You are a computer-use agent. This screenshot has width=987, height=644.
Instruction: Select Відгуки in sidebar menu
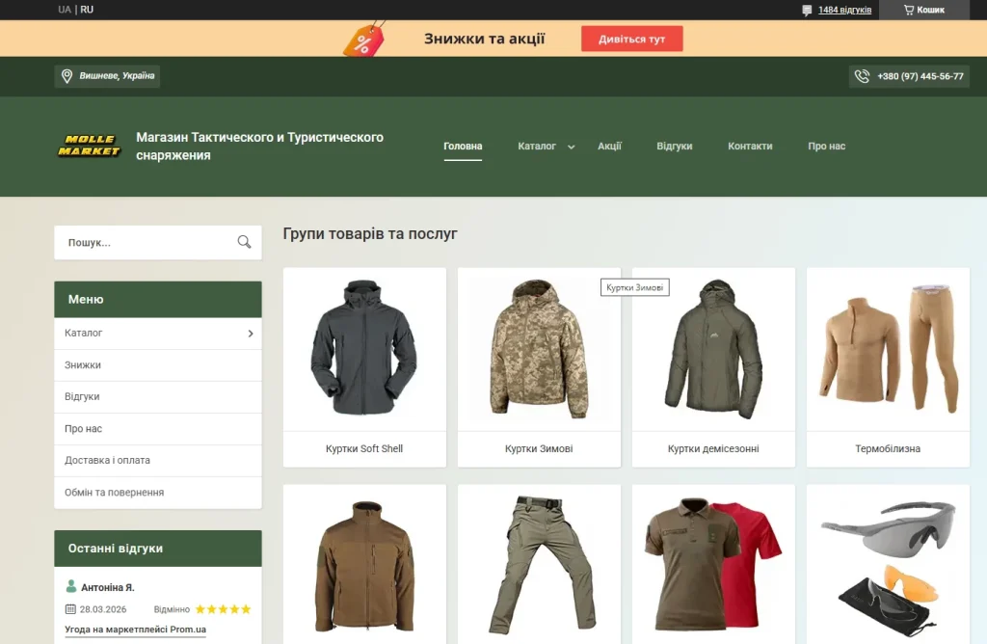tap(158, 396)
